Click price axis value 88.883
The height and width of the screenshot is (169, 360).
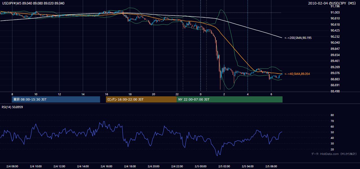coord(335,79)
